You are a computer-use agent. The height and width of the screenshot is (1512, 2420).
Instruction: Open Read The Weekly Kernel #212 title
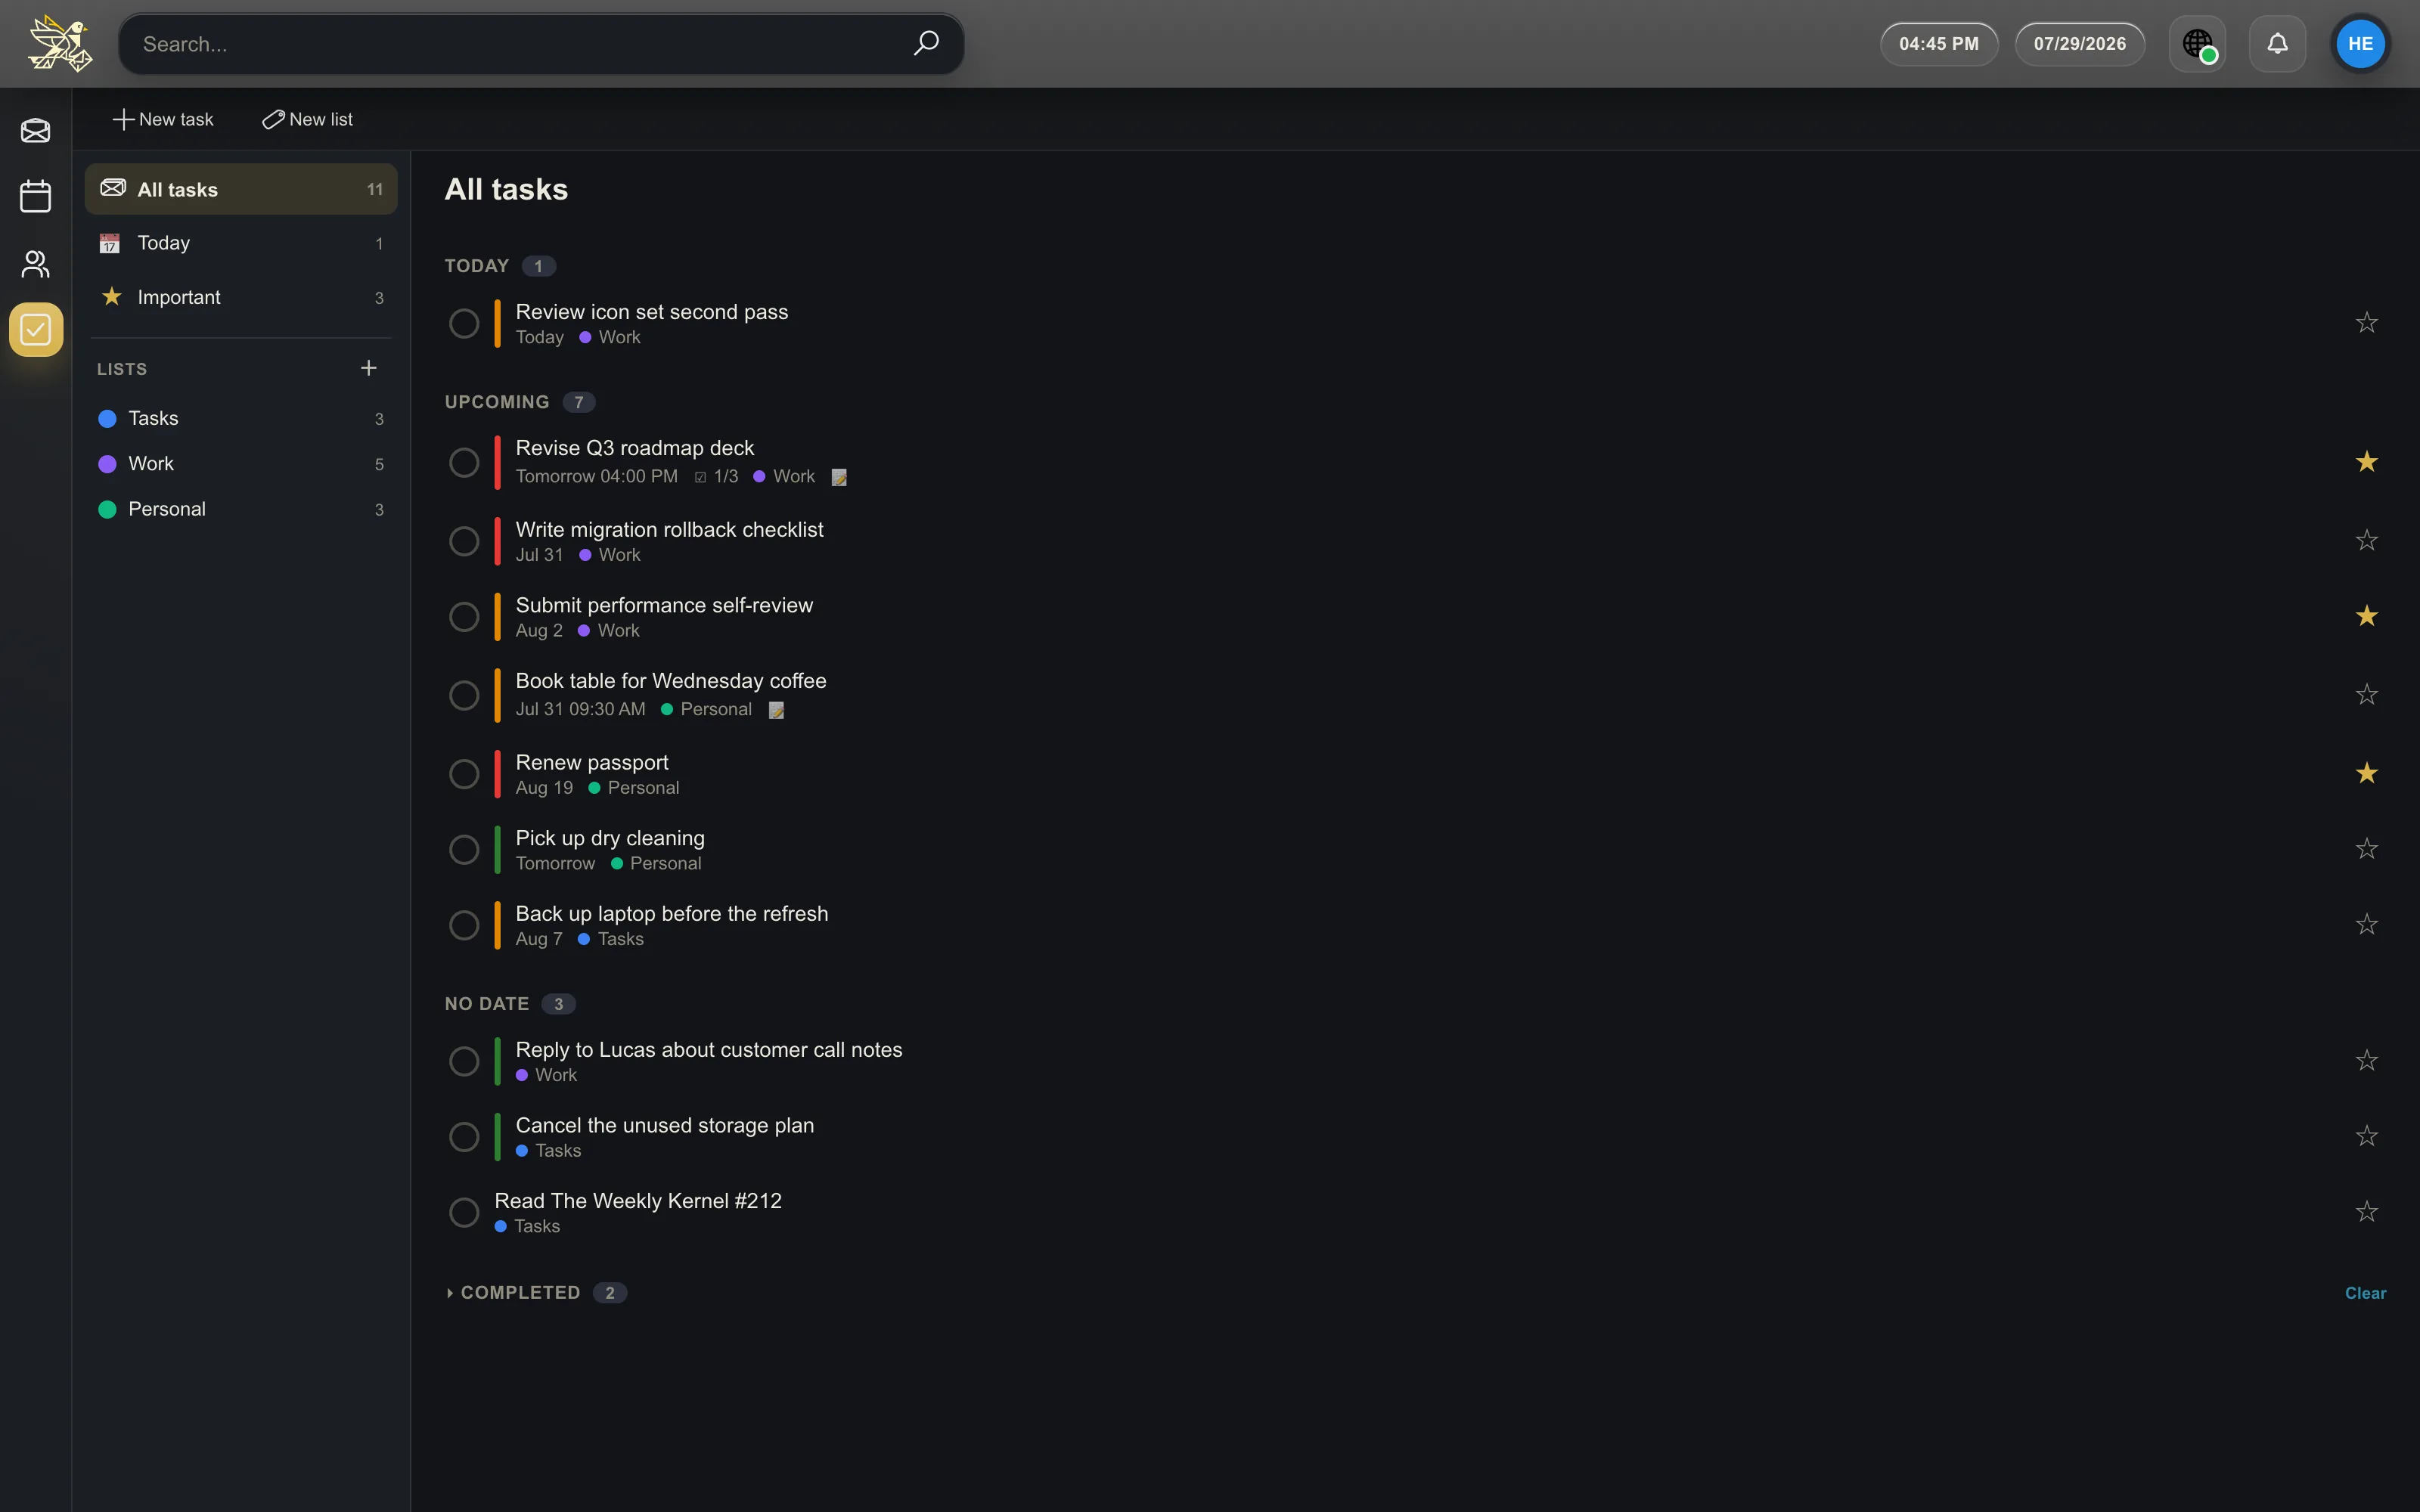tap(638, 1200)
